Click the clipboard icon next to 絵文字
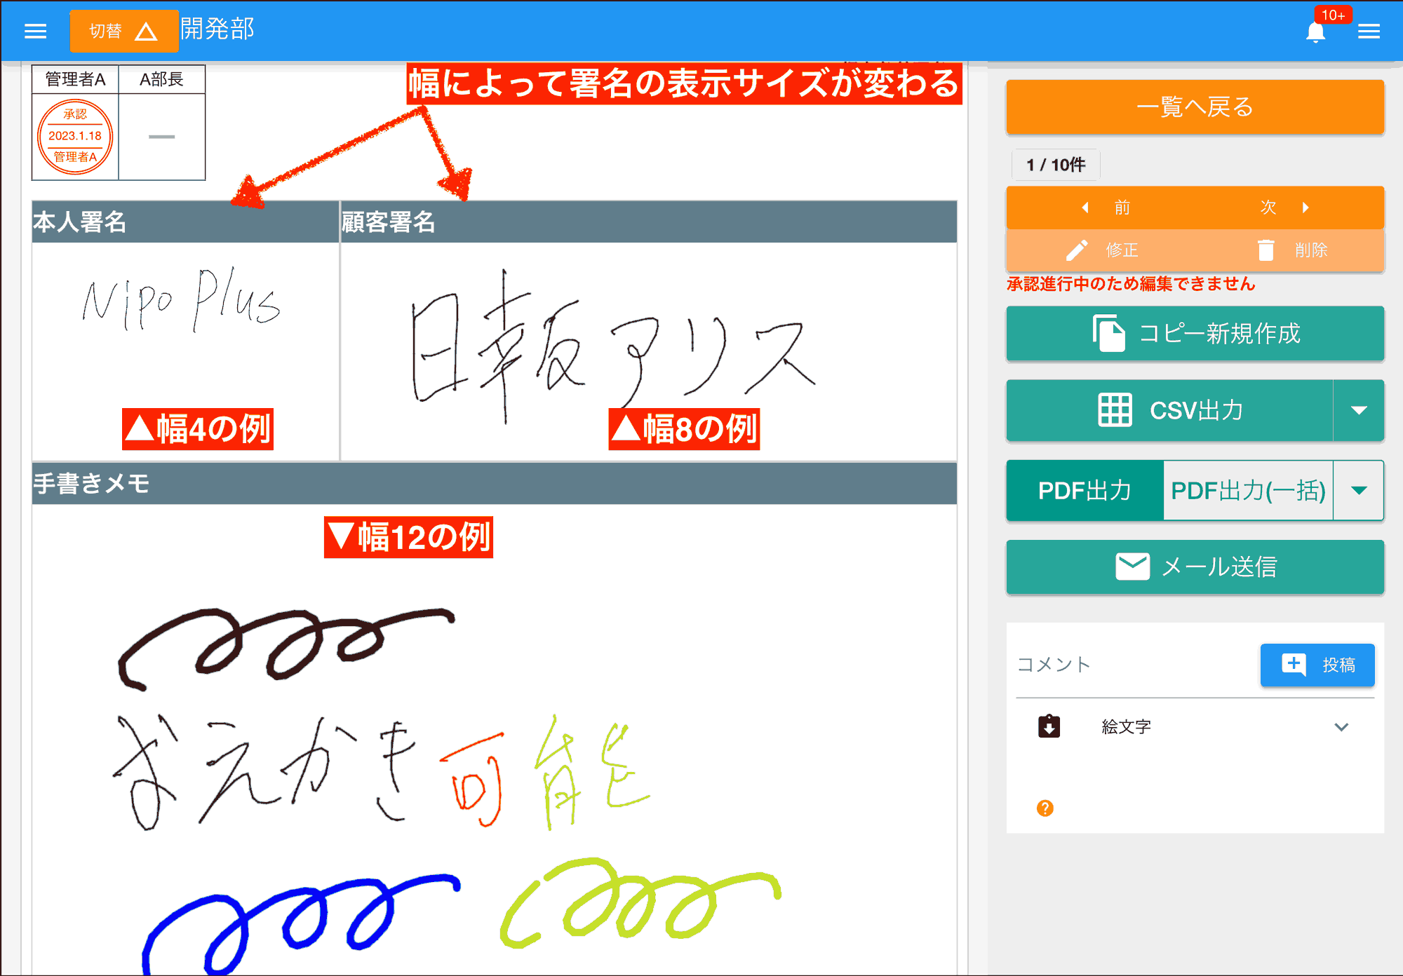The height and width of the screenshot is (976, 1403). point(1049,726)
